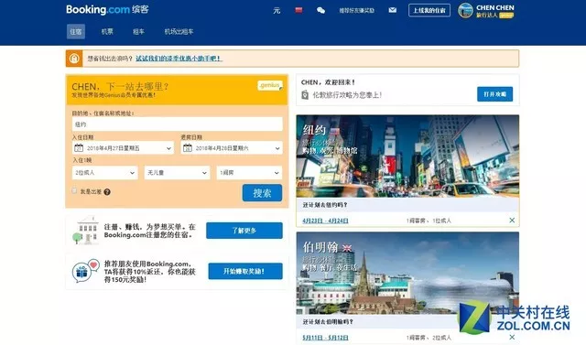
Task: Click the 搜索 search button
Action: pyautogui.click(x=262, y=193)
